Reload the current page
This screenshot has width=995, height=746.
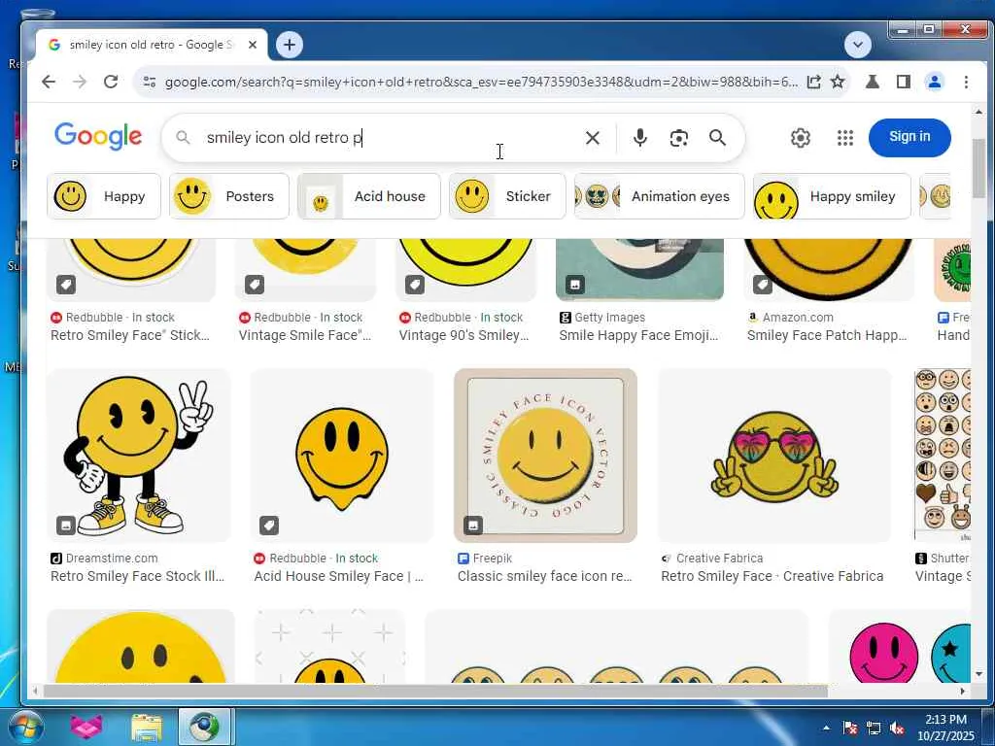pos(111,82)
